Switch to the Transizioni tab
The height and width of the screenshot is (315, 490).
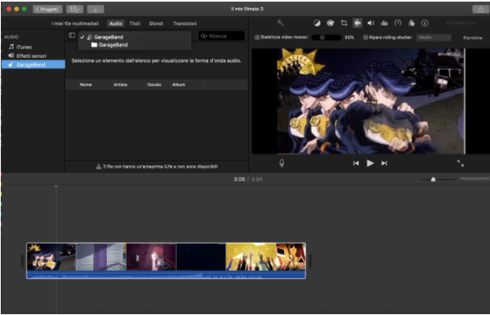(x=185, y=23)
